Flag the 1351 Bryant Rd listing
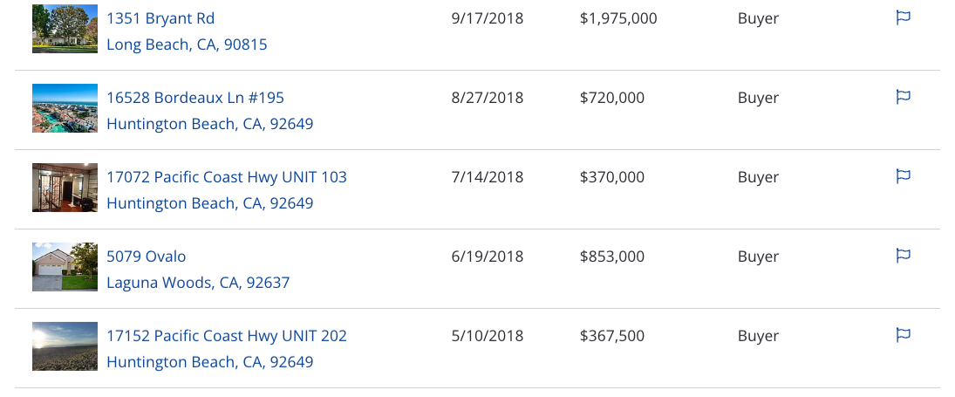This screenshot has width=955, height=397. point(904,17)
